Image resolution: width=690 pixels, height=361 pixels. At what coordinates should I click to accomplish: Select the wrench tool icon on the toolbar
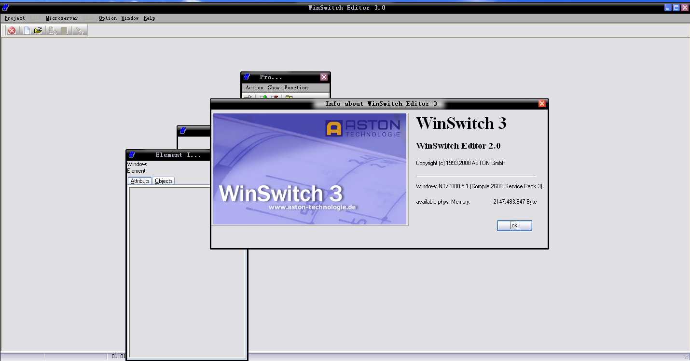point(80,30)
